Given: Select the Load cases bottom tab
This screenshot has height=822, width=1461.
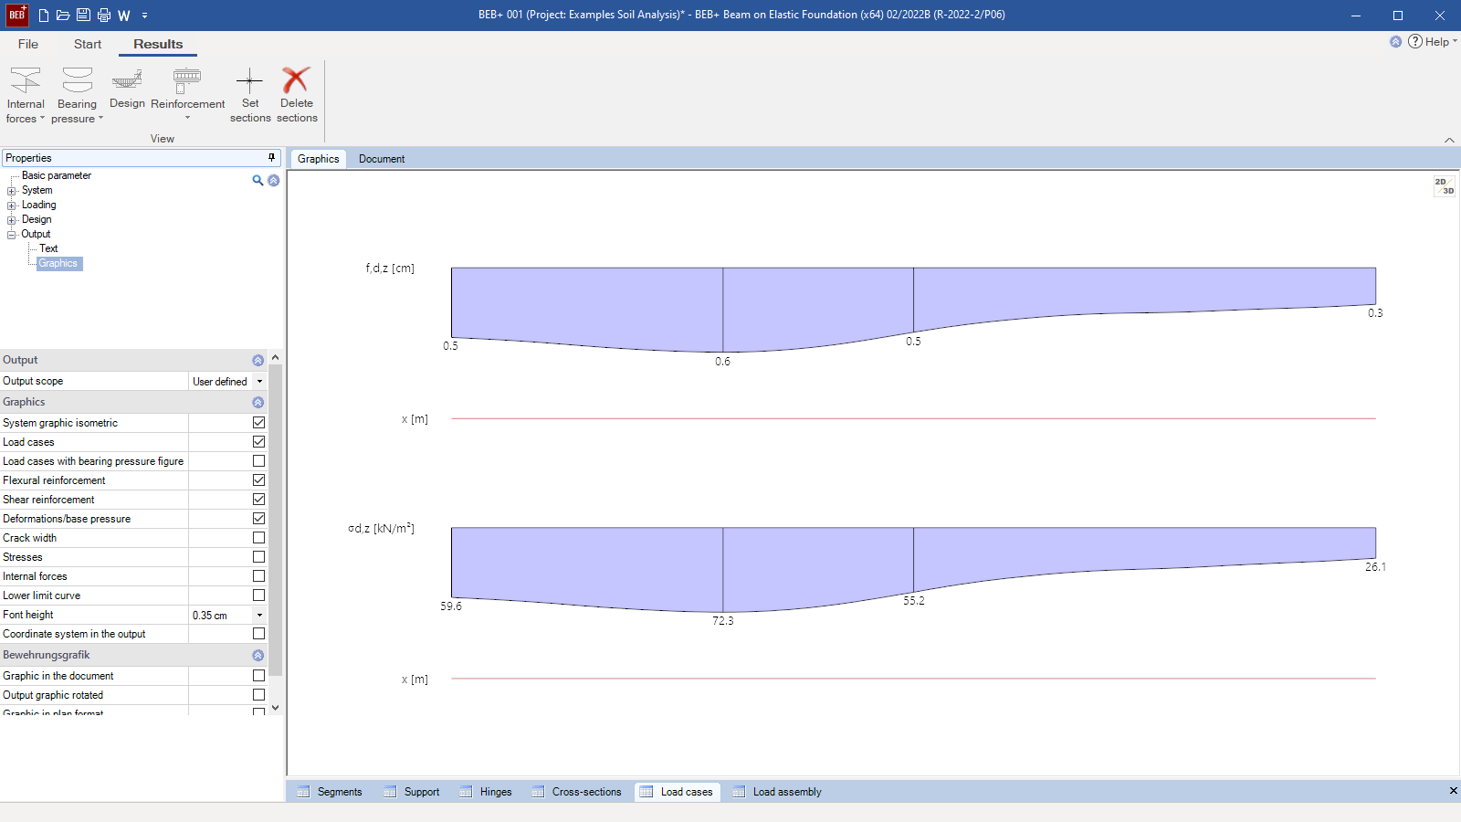Looking at the screenshot, I should click(676, 792).
